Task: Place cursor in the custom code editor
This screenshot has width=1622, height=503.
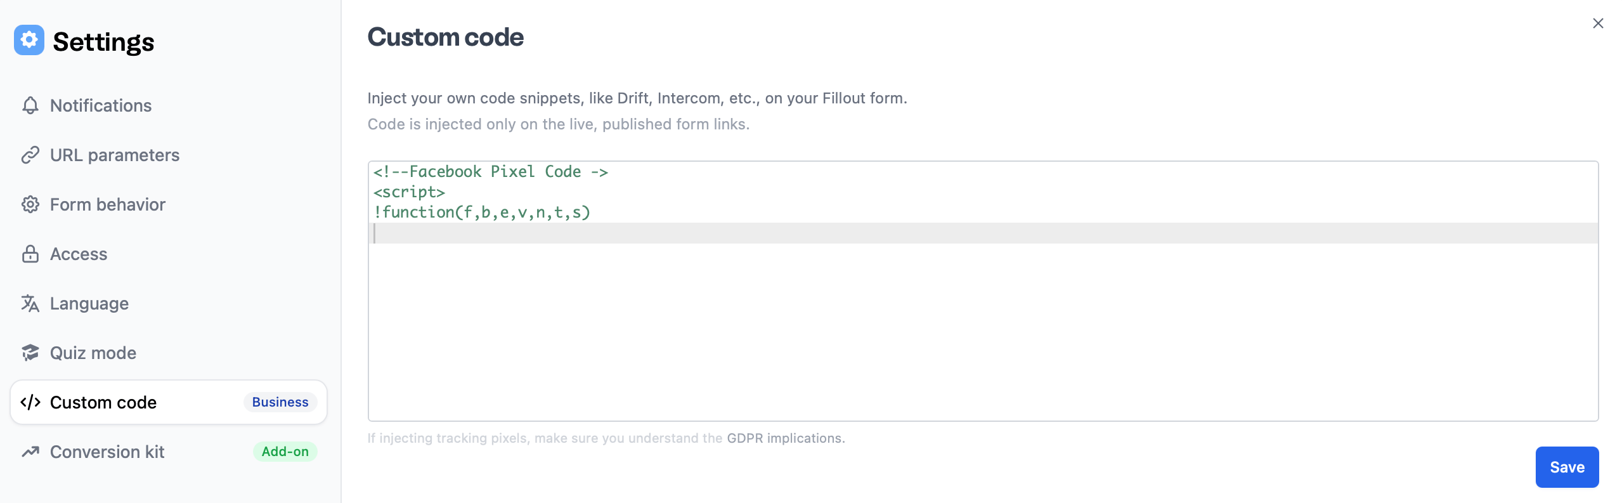Action: [983, 291]
